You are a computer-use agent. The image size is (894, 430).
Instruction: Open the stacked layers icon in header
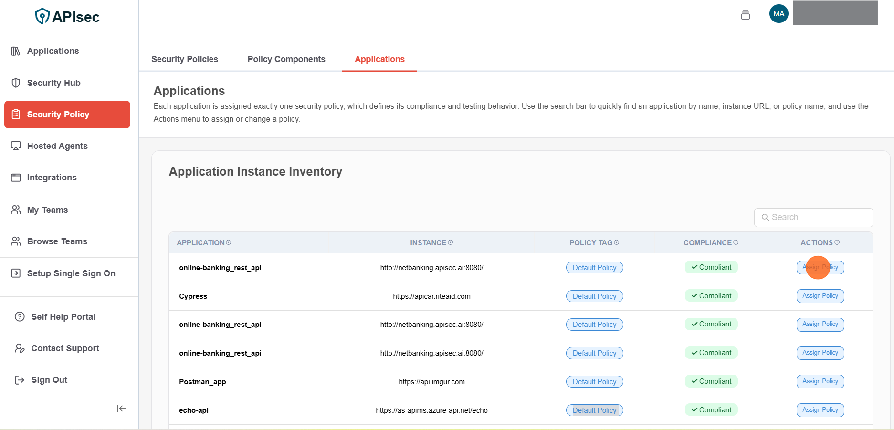click(x=745, y=15)
